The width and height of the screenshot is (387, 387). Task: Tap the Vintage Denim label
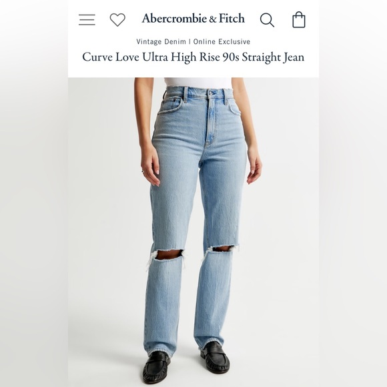click(161, 41)
